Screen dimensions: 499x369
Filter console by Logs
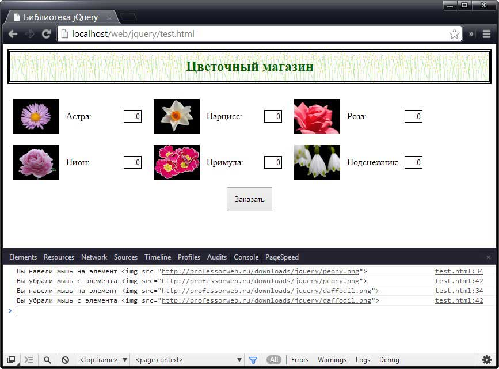pyautogui.click(x=363, y=360)
